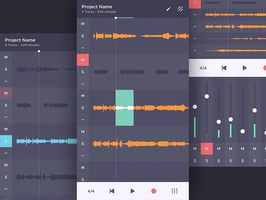Open the mixer sliders icon in the transport bar
This screenshot has height=200, width=266.
click(175, 191)
